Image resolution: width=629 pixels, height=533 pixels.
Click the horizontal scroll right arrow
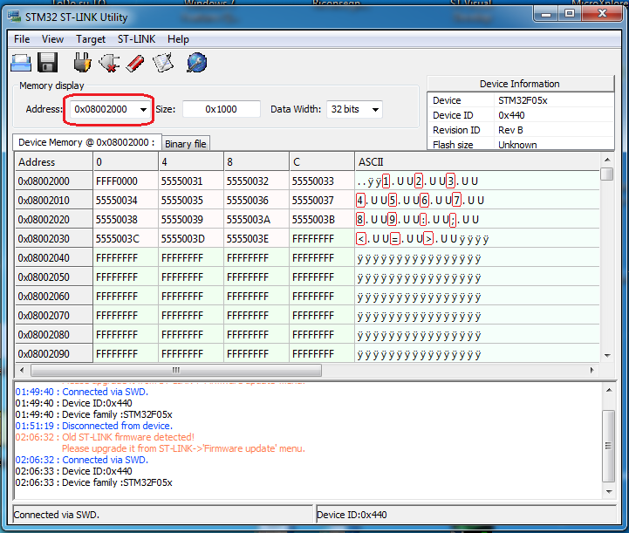[592, 370]
